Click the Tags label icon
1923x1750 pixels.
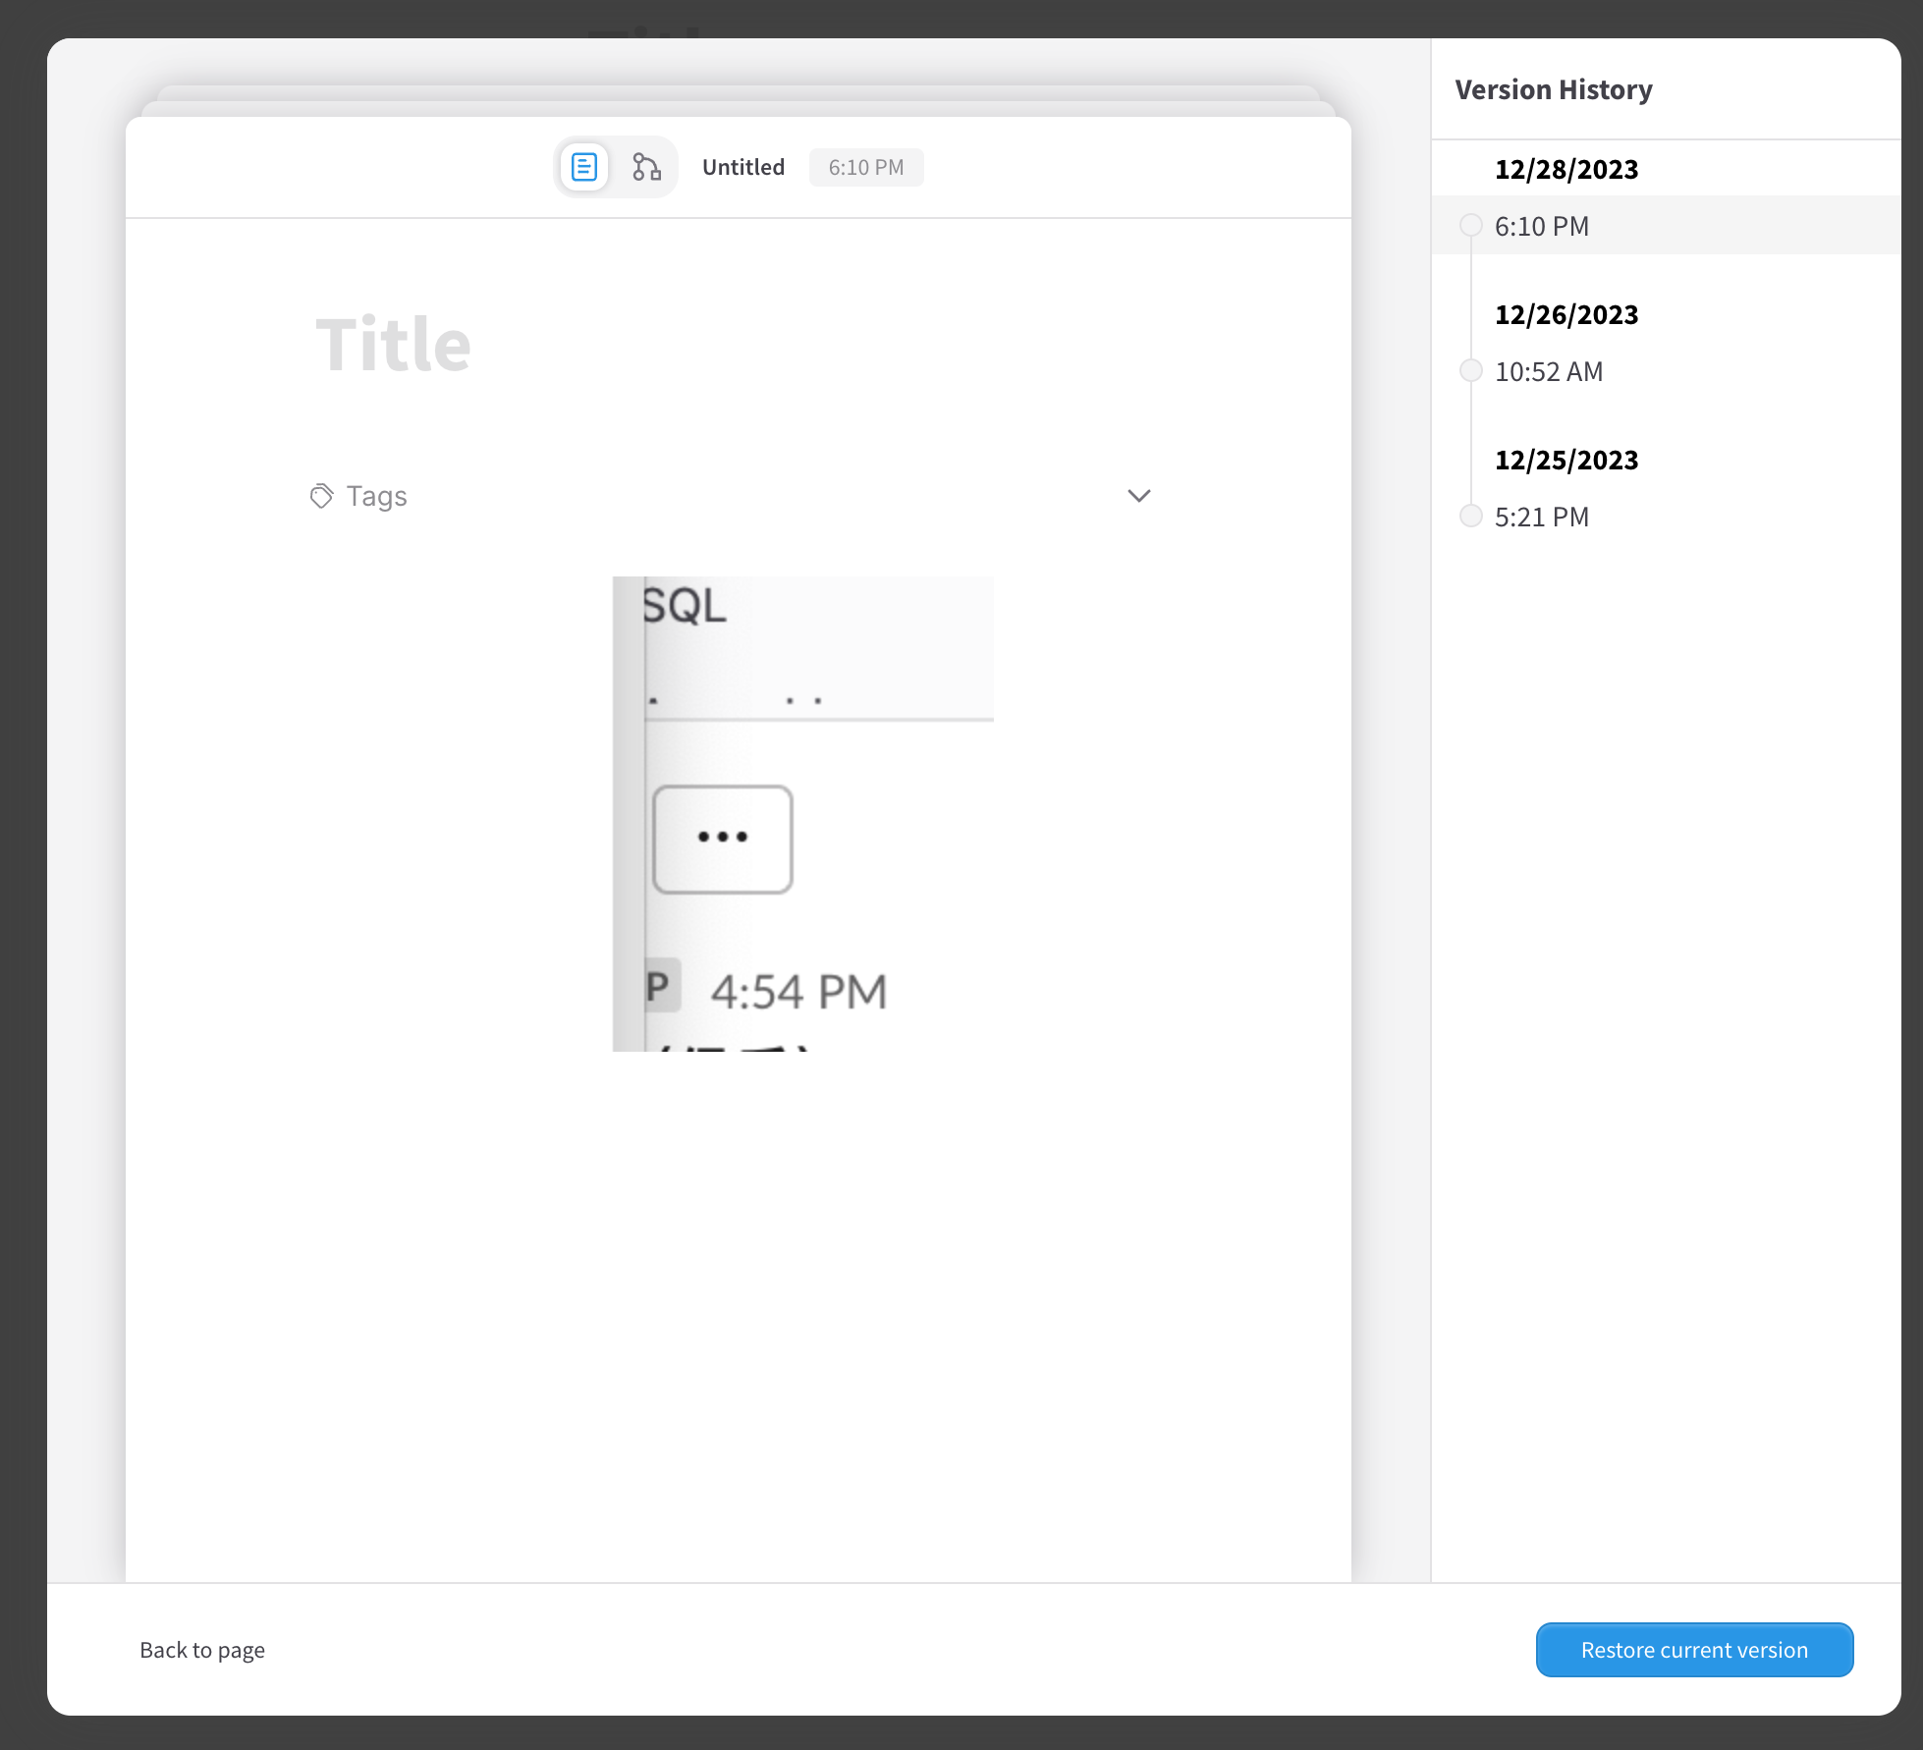321,496
